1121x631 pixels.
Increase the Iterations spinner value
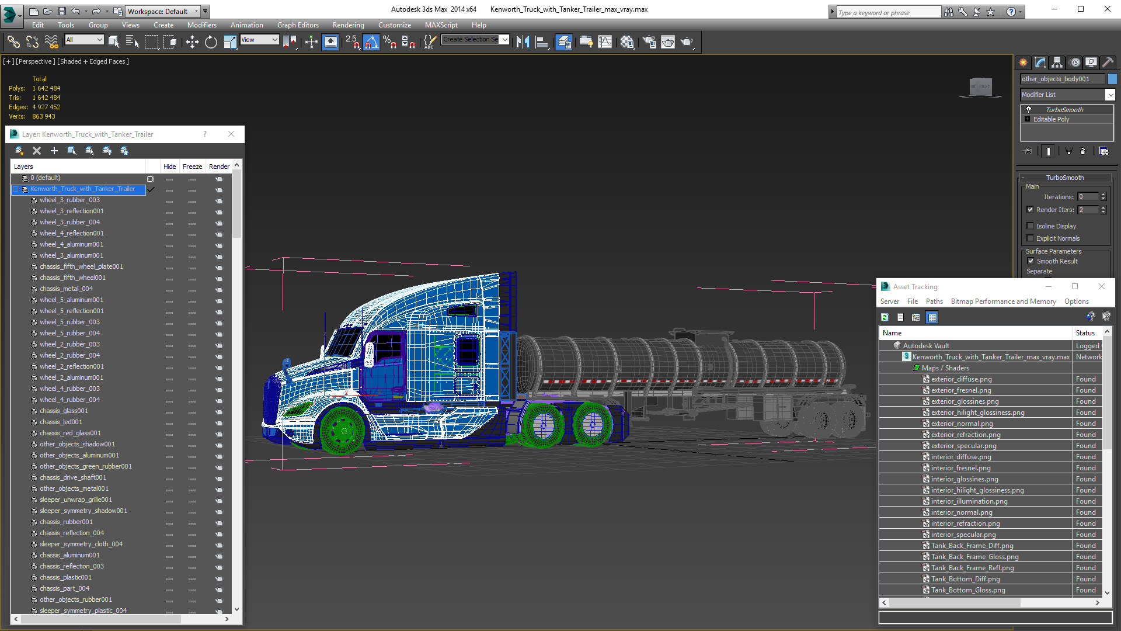1103,195
